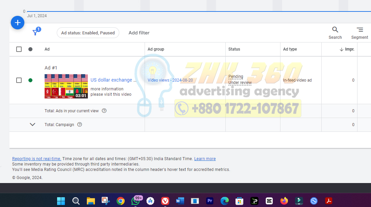The image size is (371, 207).
Task: Open the blue sync app taskbar icon
Action: tap(314, 201)
